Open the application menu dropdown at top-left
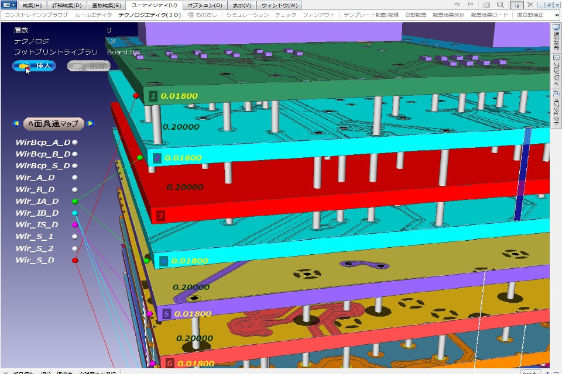Screen dimensions: 562x374 [9, 5]
